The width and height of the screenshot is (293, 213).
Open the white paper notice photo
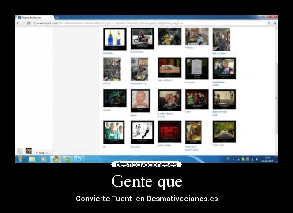click(x=197, y=69)
